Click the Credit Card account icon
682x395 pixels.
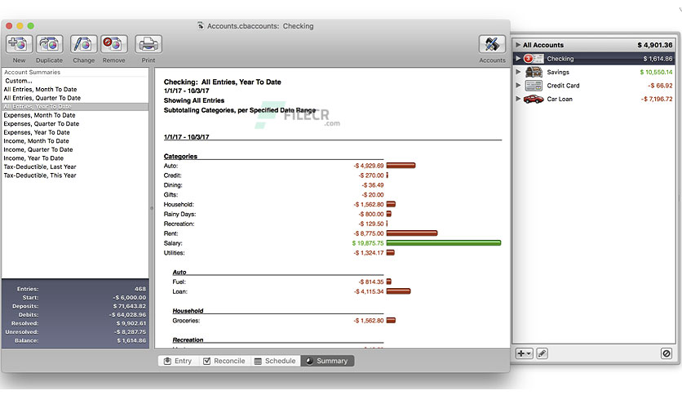(534, 85)
